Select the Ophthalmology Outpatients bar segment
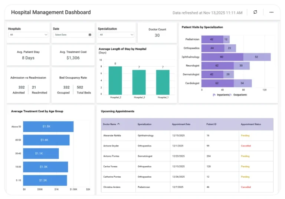285x199 pixels. [x=257, y=57]
